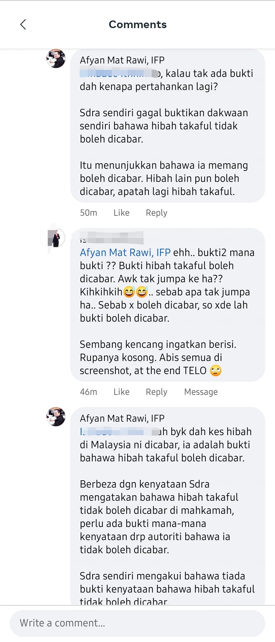Reply to the 46m ago comment
The height and width of the screenshot is (642, 275).
pyautogui.click(x=157, y=392)
